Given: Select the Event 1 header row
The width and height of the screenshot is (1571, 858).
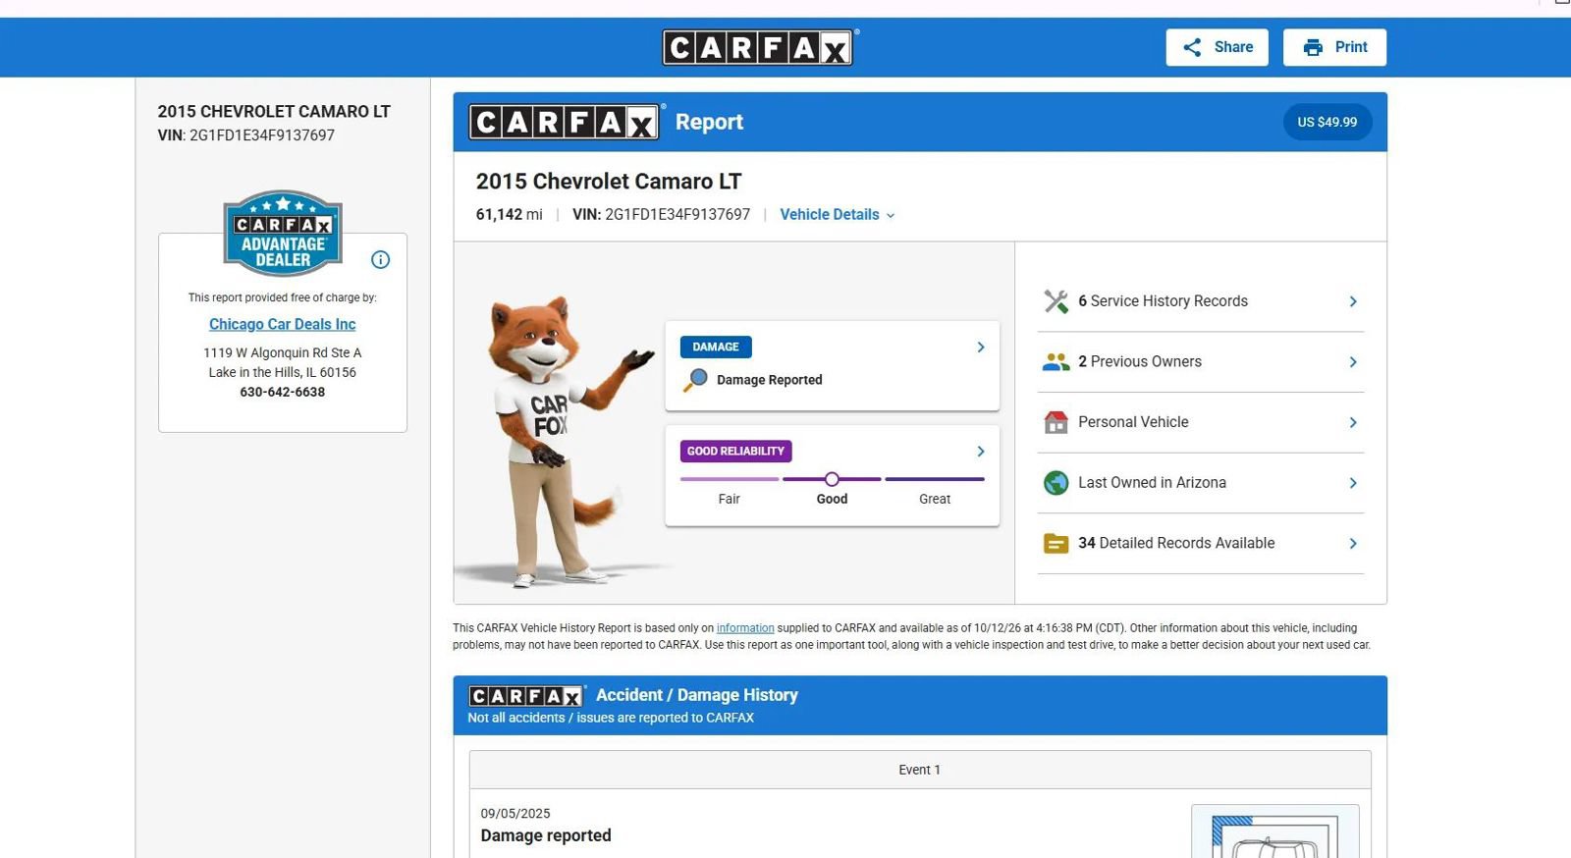Looking at the screenshot, I should point(920,770).
